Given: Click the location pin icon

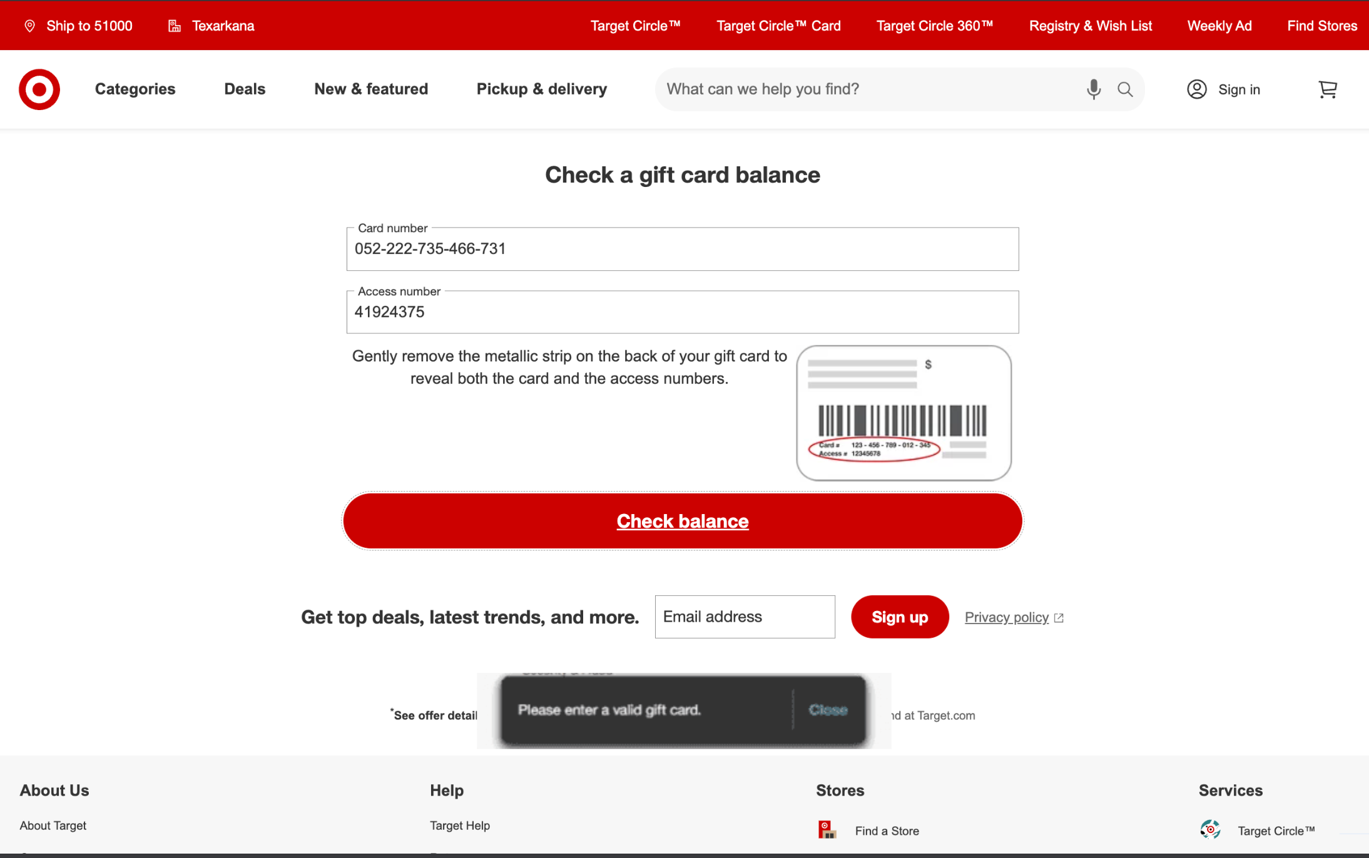Looking at the screenshot, I should [29, 26].
